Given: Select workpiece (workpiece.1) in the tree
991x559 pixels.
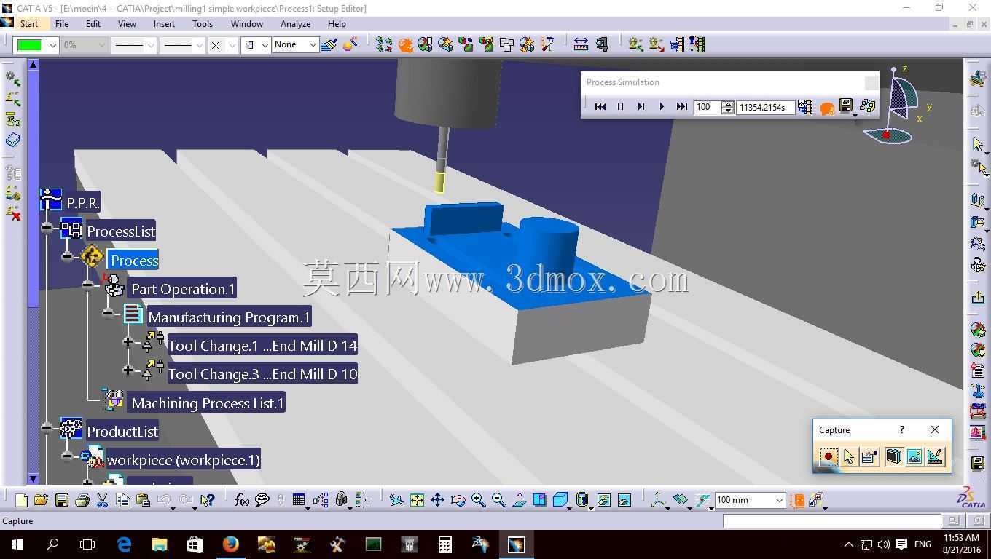Looking at the screenshot, I should tap(183, 460).
